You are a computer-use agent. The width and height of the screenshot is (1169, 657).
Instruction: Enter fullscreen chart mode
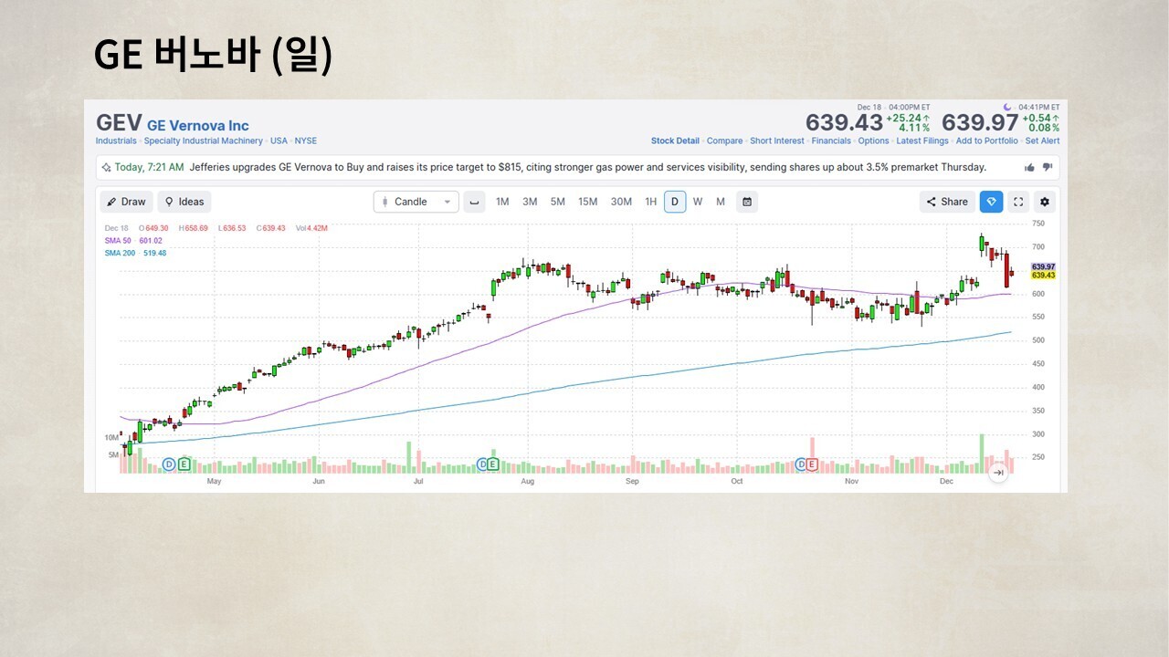[1018, 202]
